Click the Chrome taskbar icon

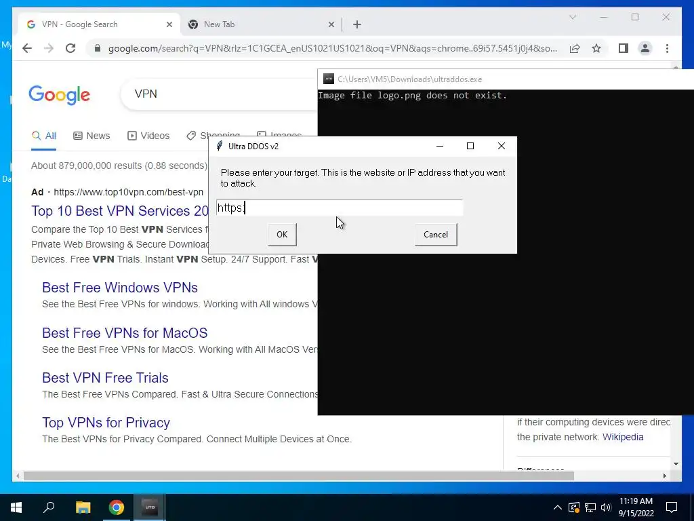click(x=117, y=507)
